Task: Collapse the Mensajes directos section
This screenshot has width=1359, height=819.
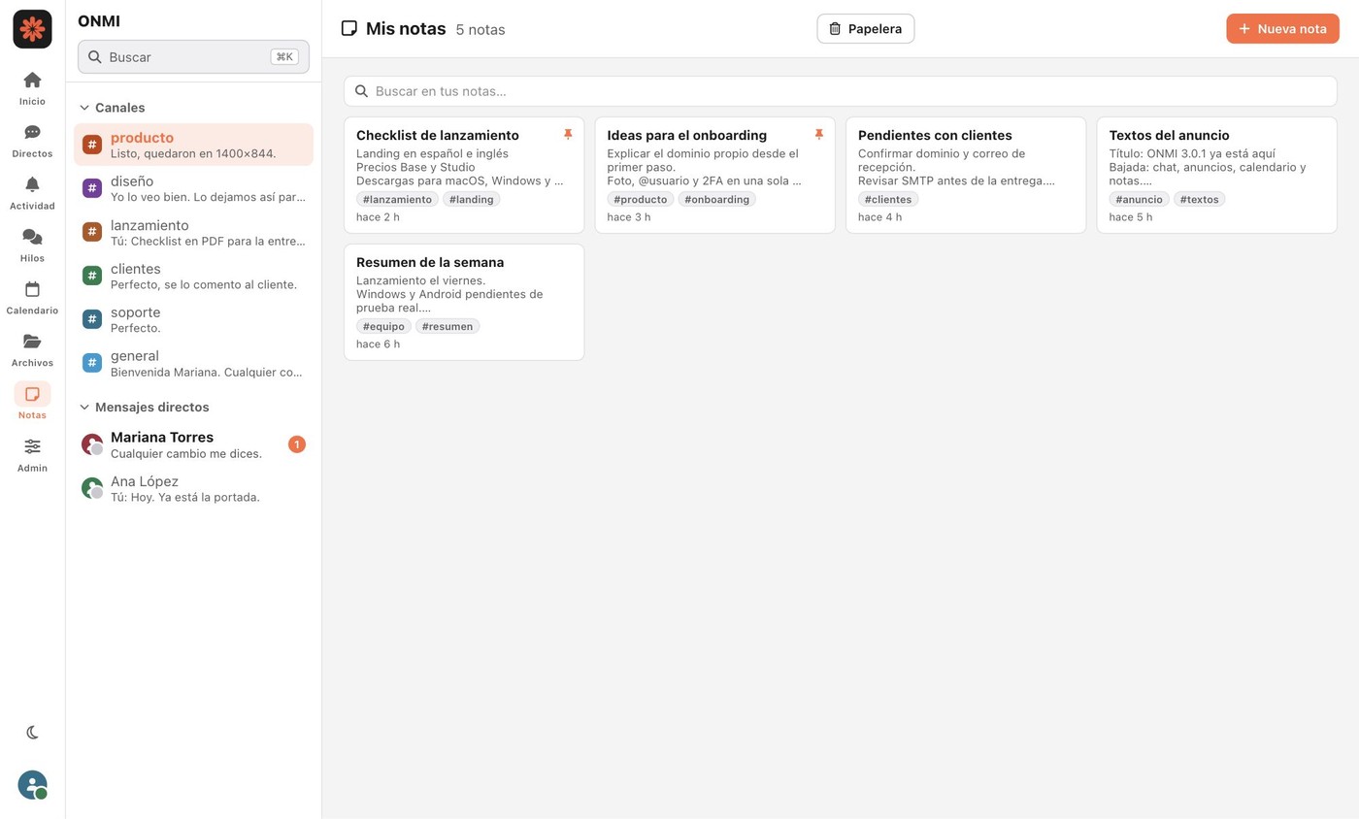Action: click(84, 408)
